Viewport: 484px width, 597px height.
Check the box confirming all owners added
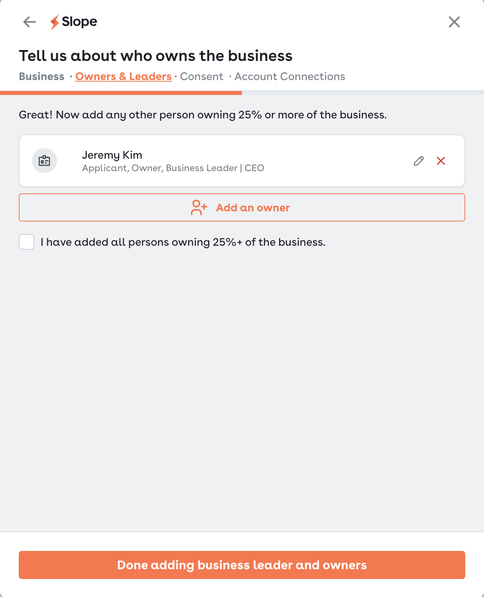click(27, 242)
